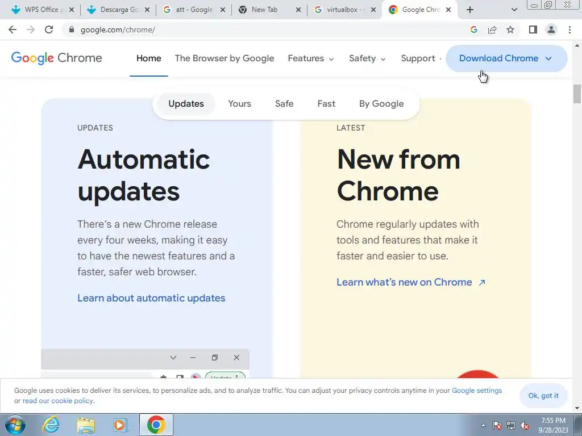Click the LATEST section label
Image resolution: width=582 pixels, height=436 pixels.
[351, 128]
